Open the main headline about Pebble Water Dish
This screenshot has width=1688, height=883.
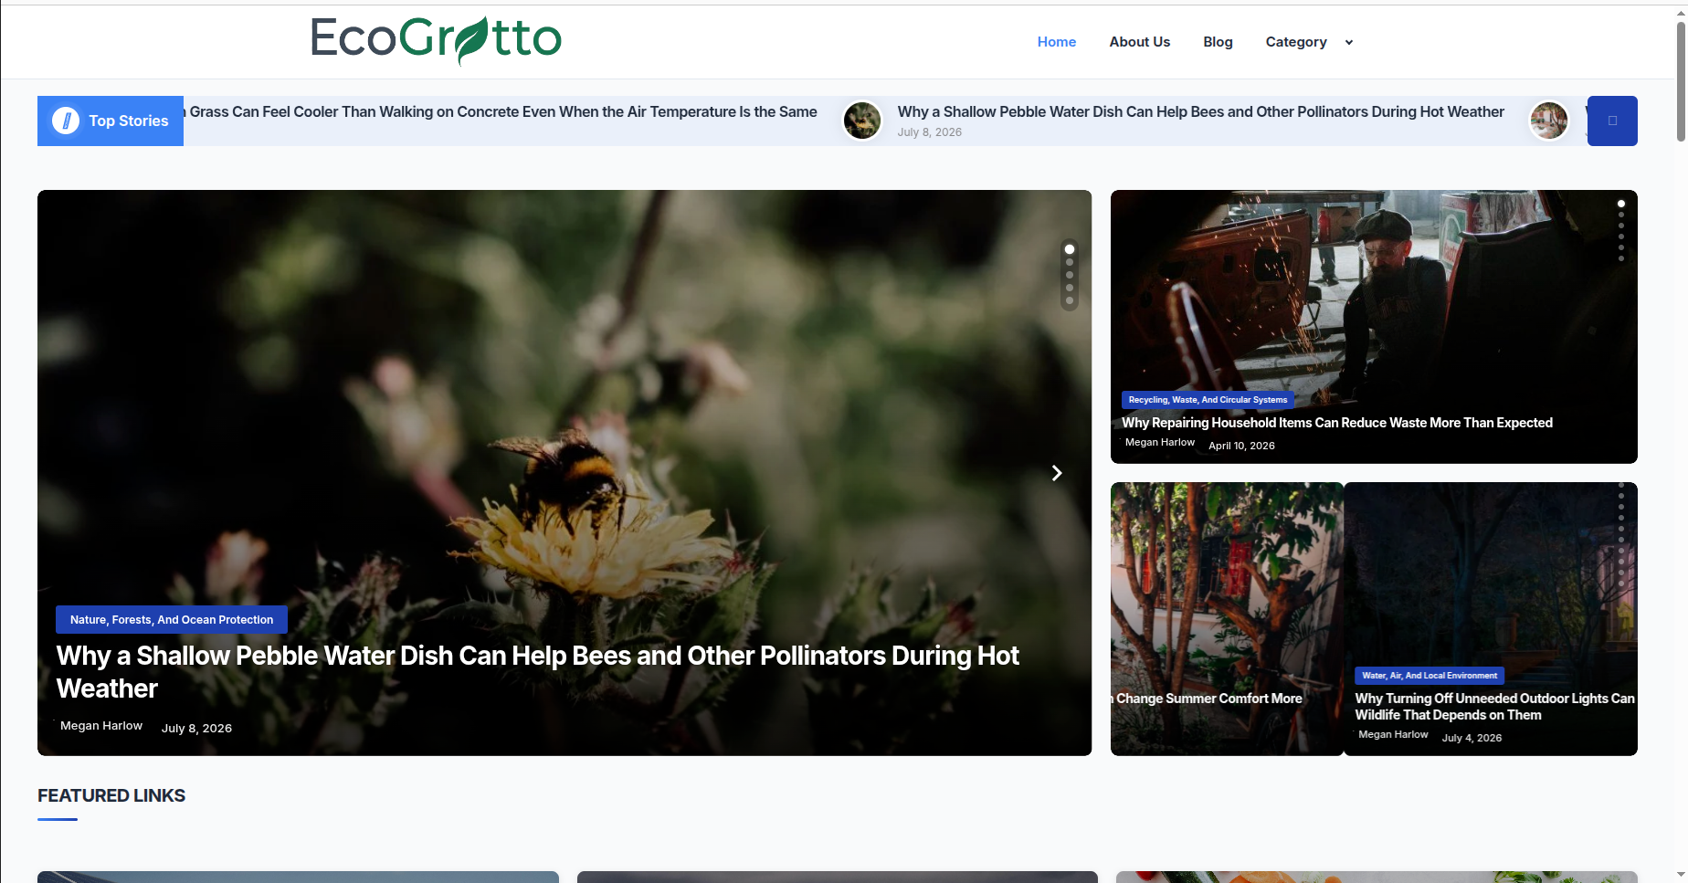537,672
